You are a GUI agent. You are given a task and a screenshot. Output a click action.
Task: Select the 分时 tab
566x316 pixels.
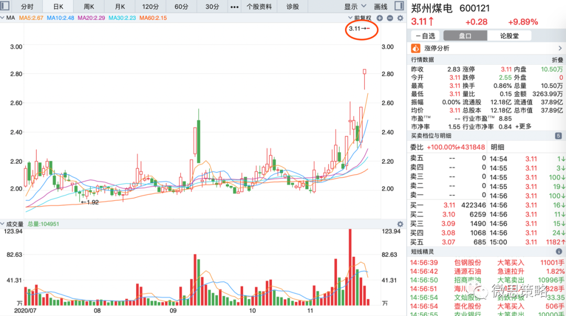point(27,7)
